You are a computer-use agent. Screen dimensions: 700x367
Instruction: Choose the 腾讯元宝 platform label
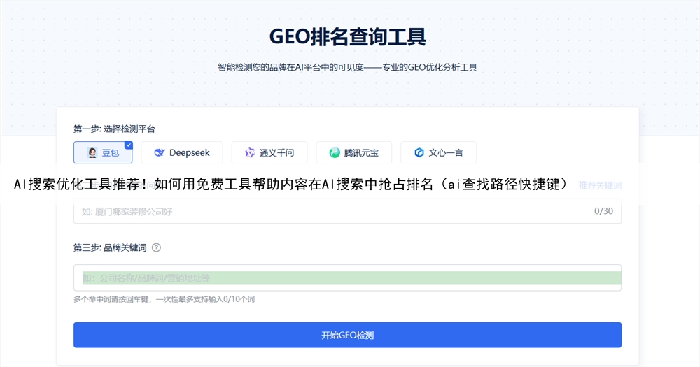(361, 152)
